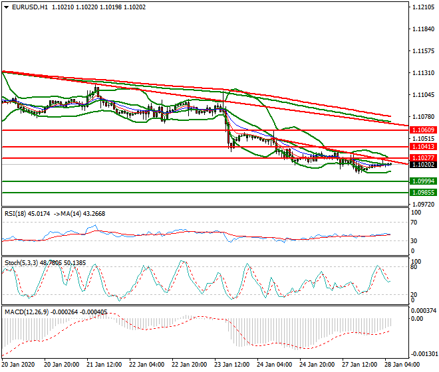
Task: Click the 1.10413 red price label
Action: pos(423,147)
